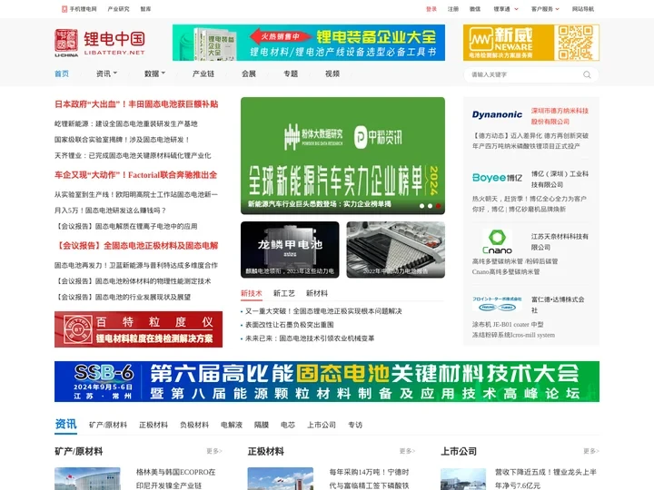The width and height of the screenshot is (654, 490).
Task: Select the 电解液 category tab
Action: click(x=232, y=425)
